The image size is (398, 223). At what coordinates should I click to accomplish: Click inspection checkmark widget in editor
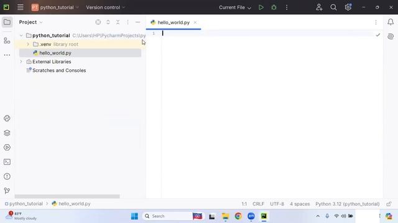pos(378,35)
